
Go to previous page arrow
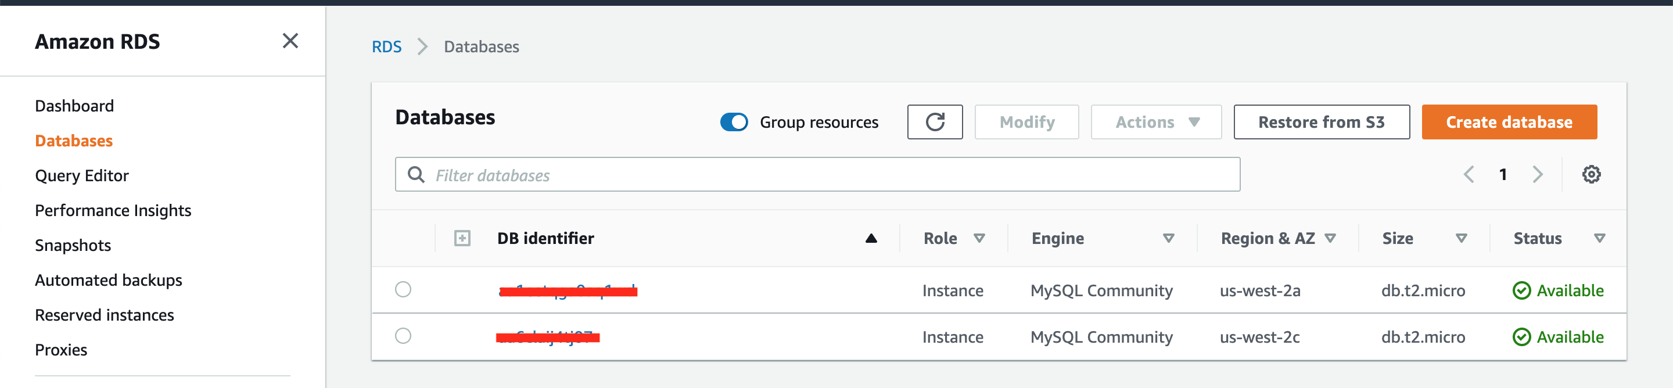tap(1469, 174)
